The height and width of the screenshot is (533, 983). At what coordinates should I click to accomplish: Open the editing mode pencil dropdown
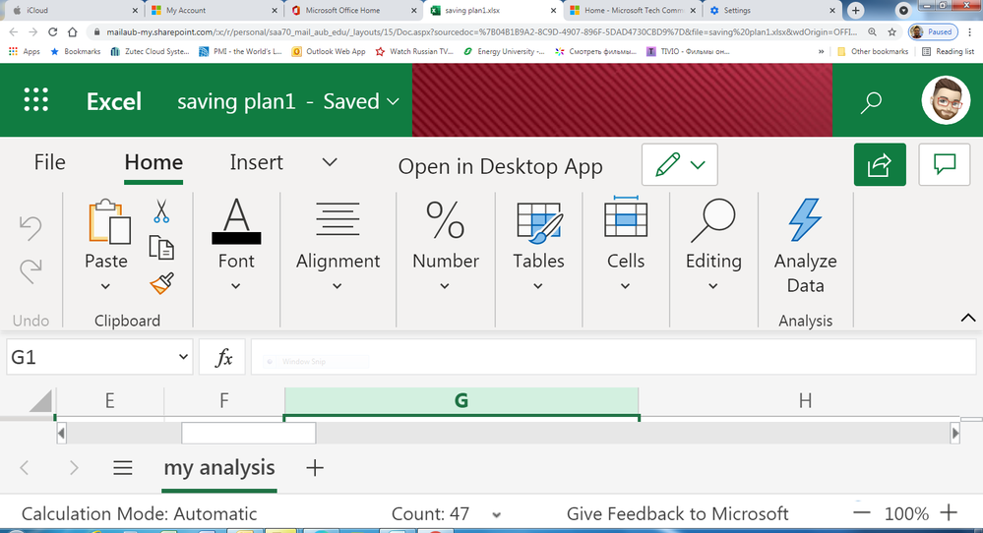(x=680, y=165)
